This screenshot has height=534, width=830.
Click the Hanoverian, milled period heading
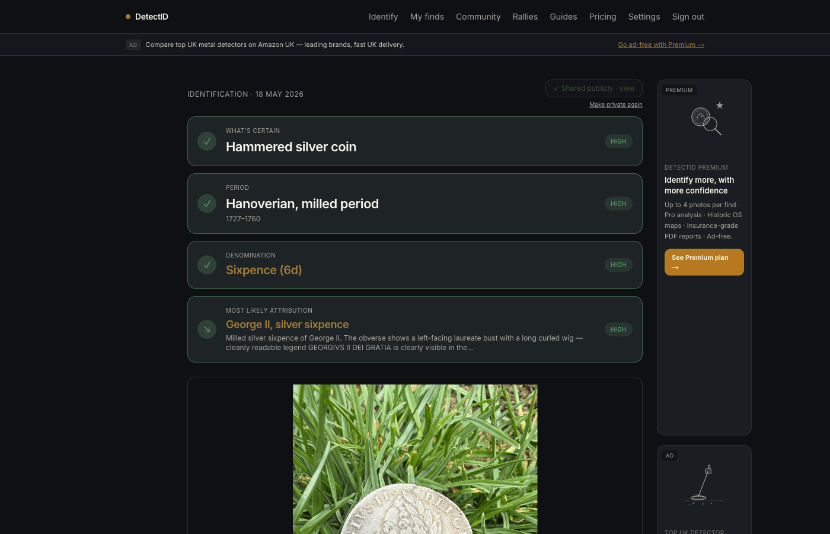[302, 204]
